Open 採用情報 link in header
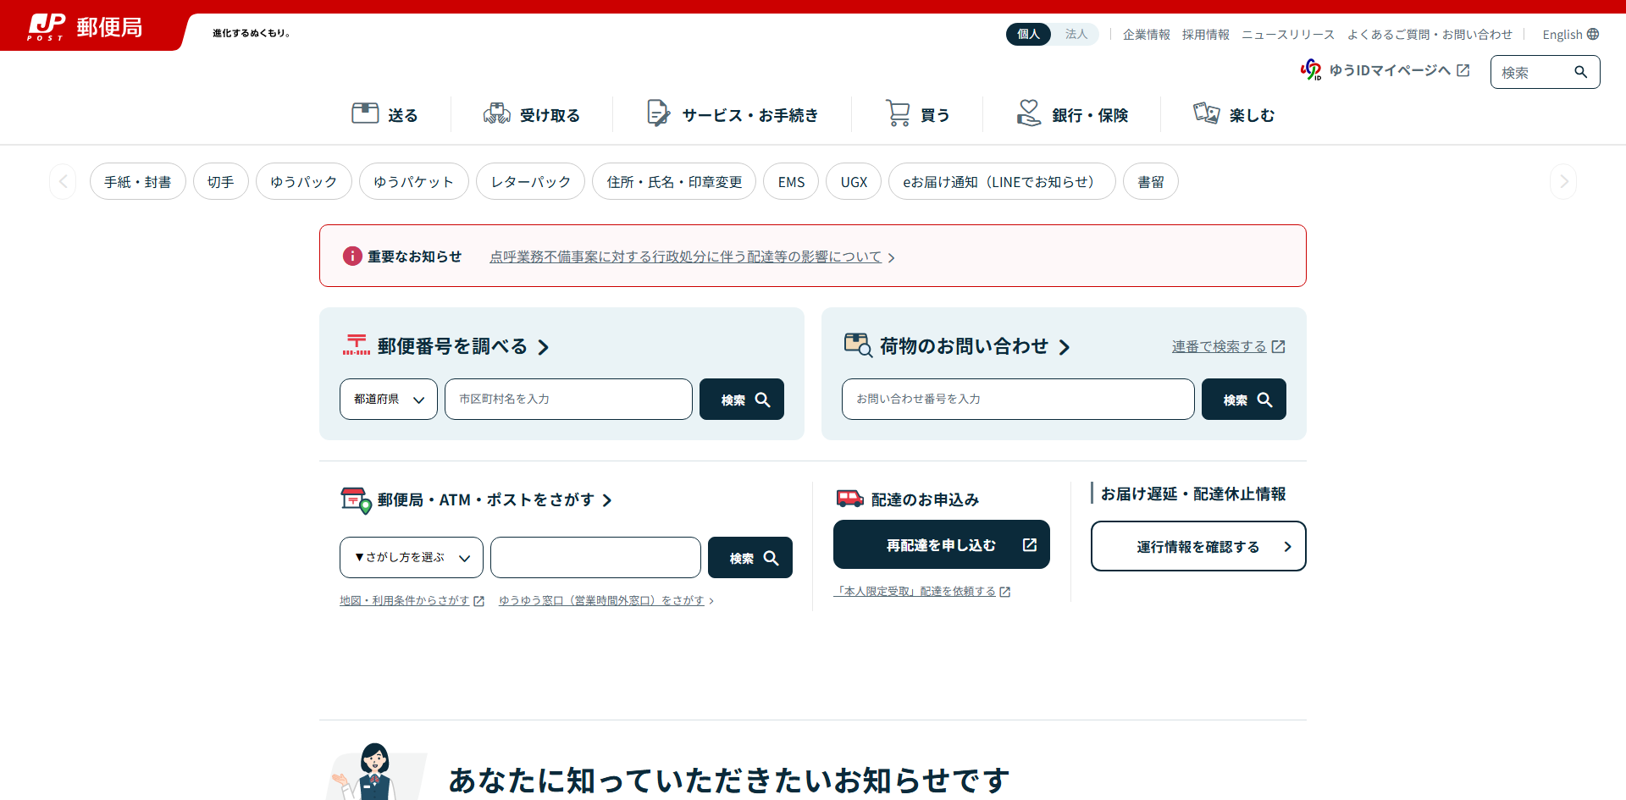This screenshot has width=1626, height=800. (x=1206, y=34)
